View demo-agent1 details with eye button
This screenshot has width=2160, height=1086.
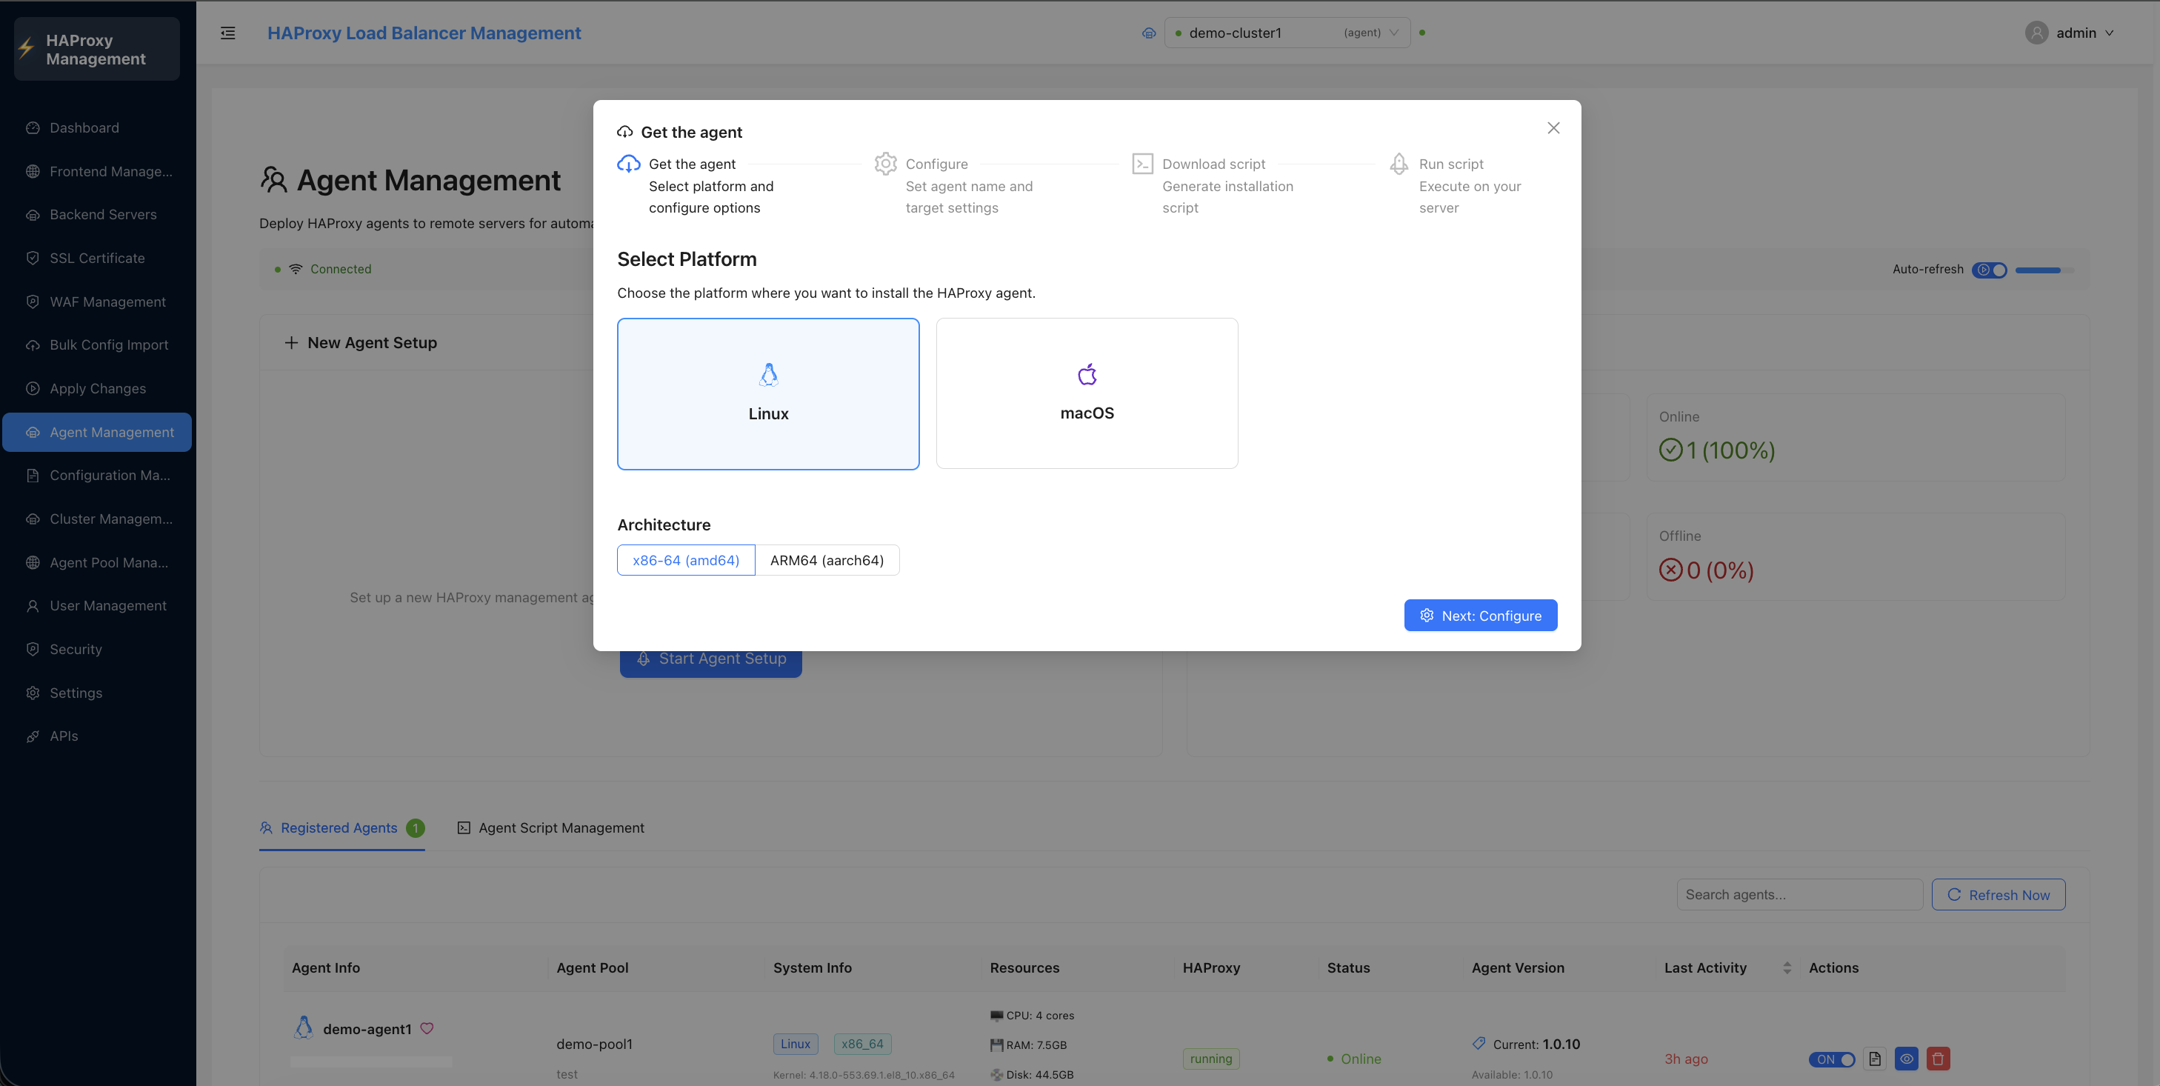[x=1906, y=1059]
